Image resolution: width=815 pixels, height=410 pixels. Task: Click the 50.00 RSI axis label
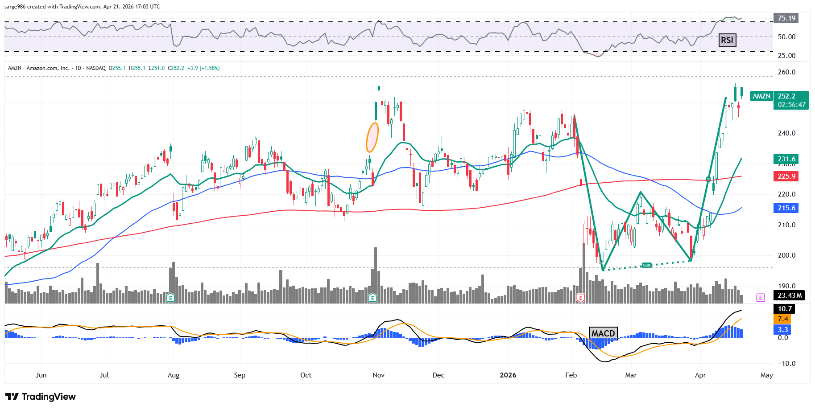pyautogui.click(x=786, y=37)
